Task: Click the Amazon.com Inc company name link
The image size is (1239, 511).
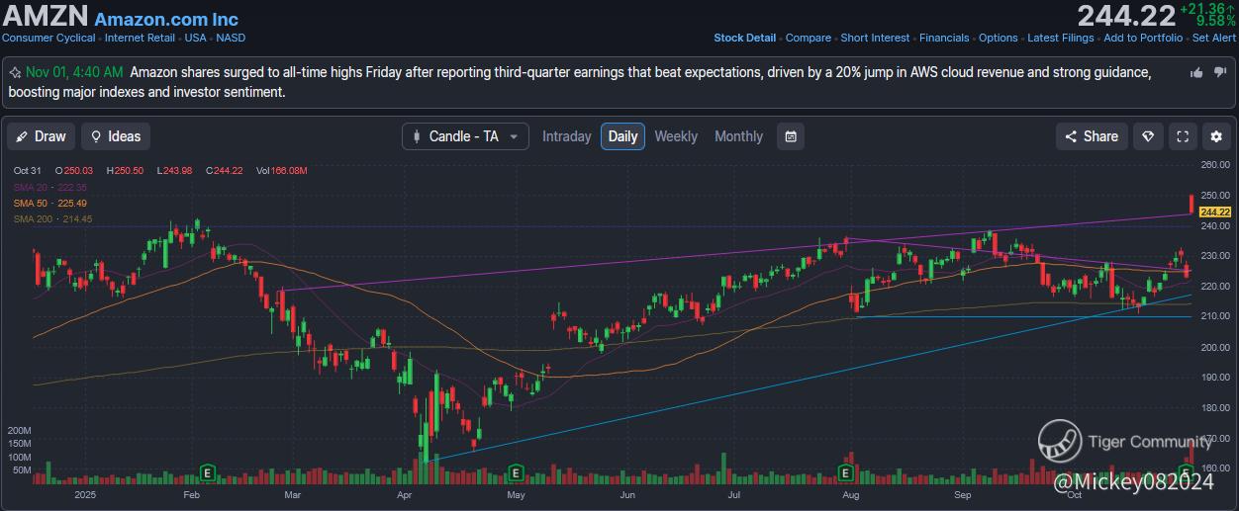Action: click(166, 19)
